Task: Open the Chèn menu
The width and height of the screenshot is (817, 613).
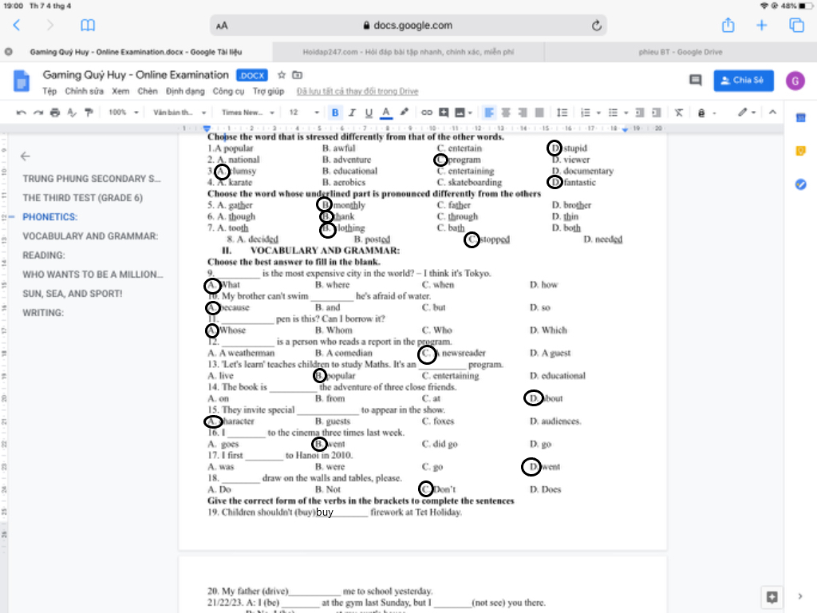Action: coord(148,91)
